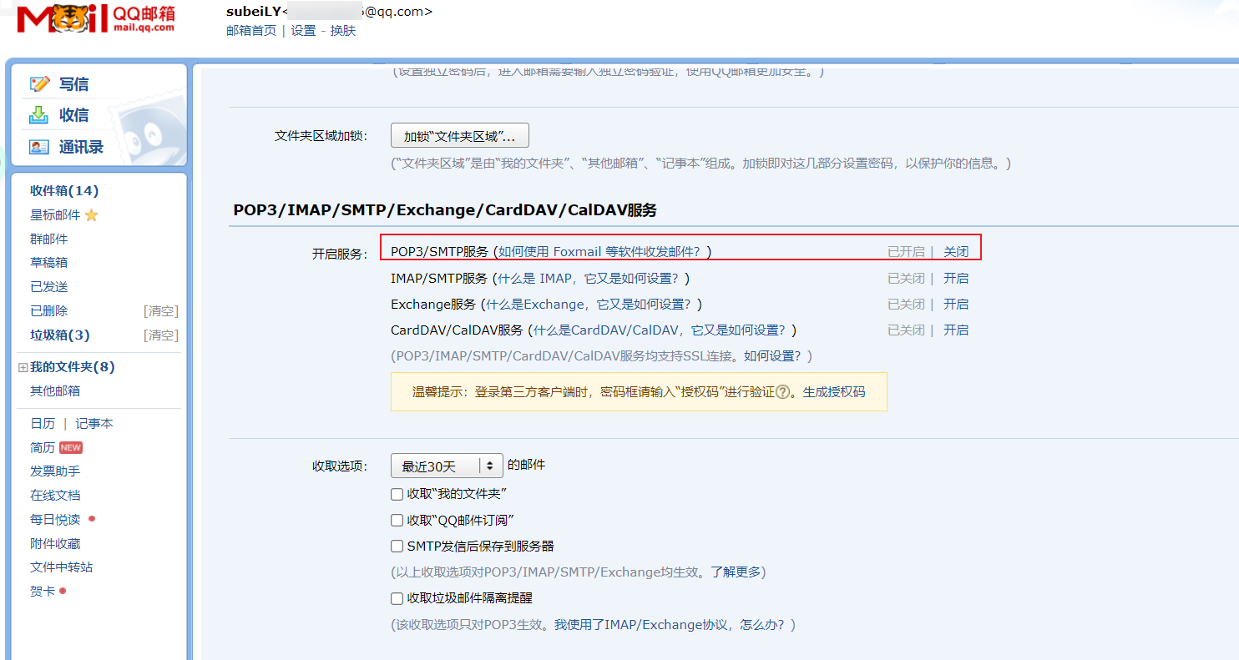
Task: Enable SMTP发信后保存到服务器
Action: [x=397, y=546]
